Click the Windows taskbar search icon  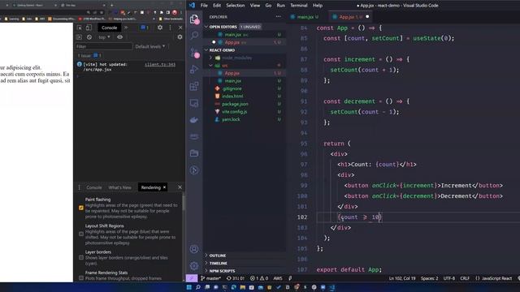(x=198, y=287)
